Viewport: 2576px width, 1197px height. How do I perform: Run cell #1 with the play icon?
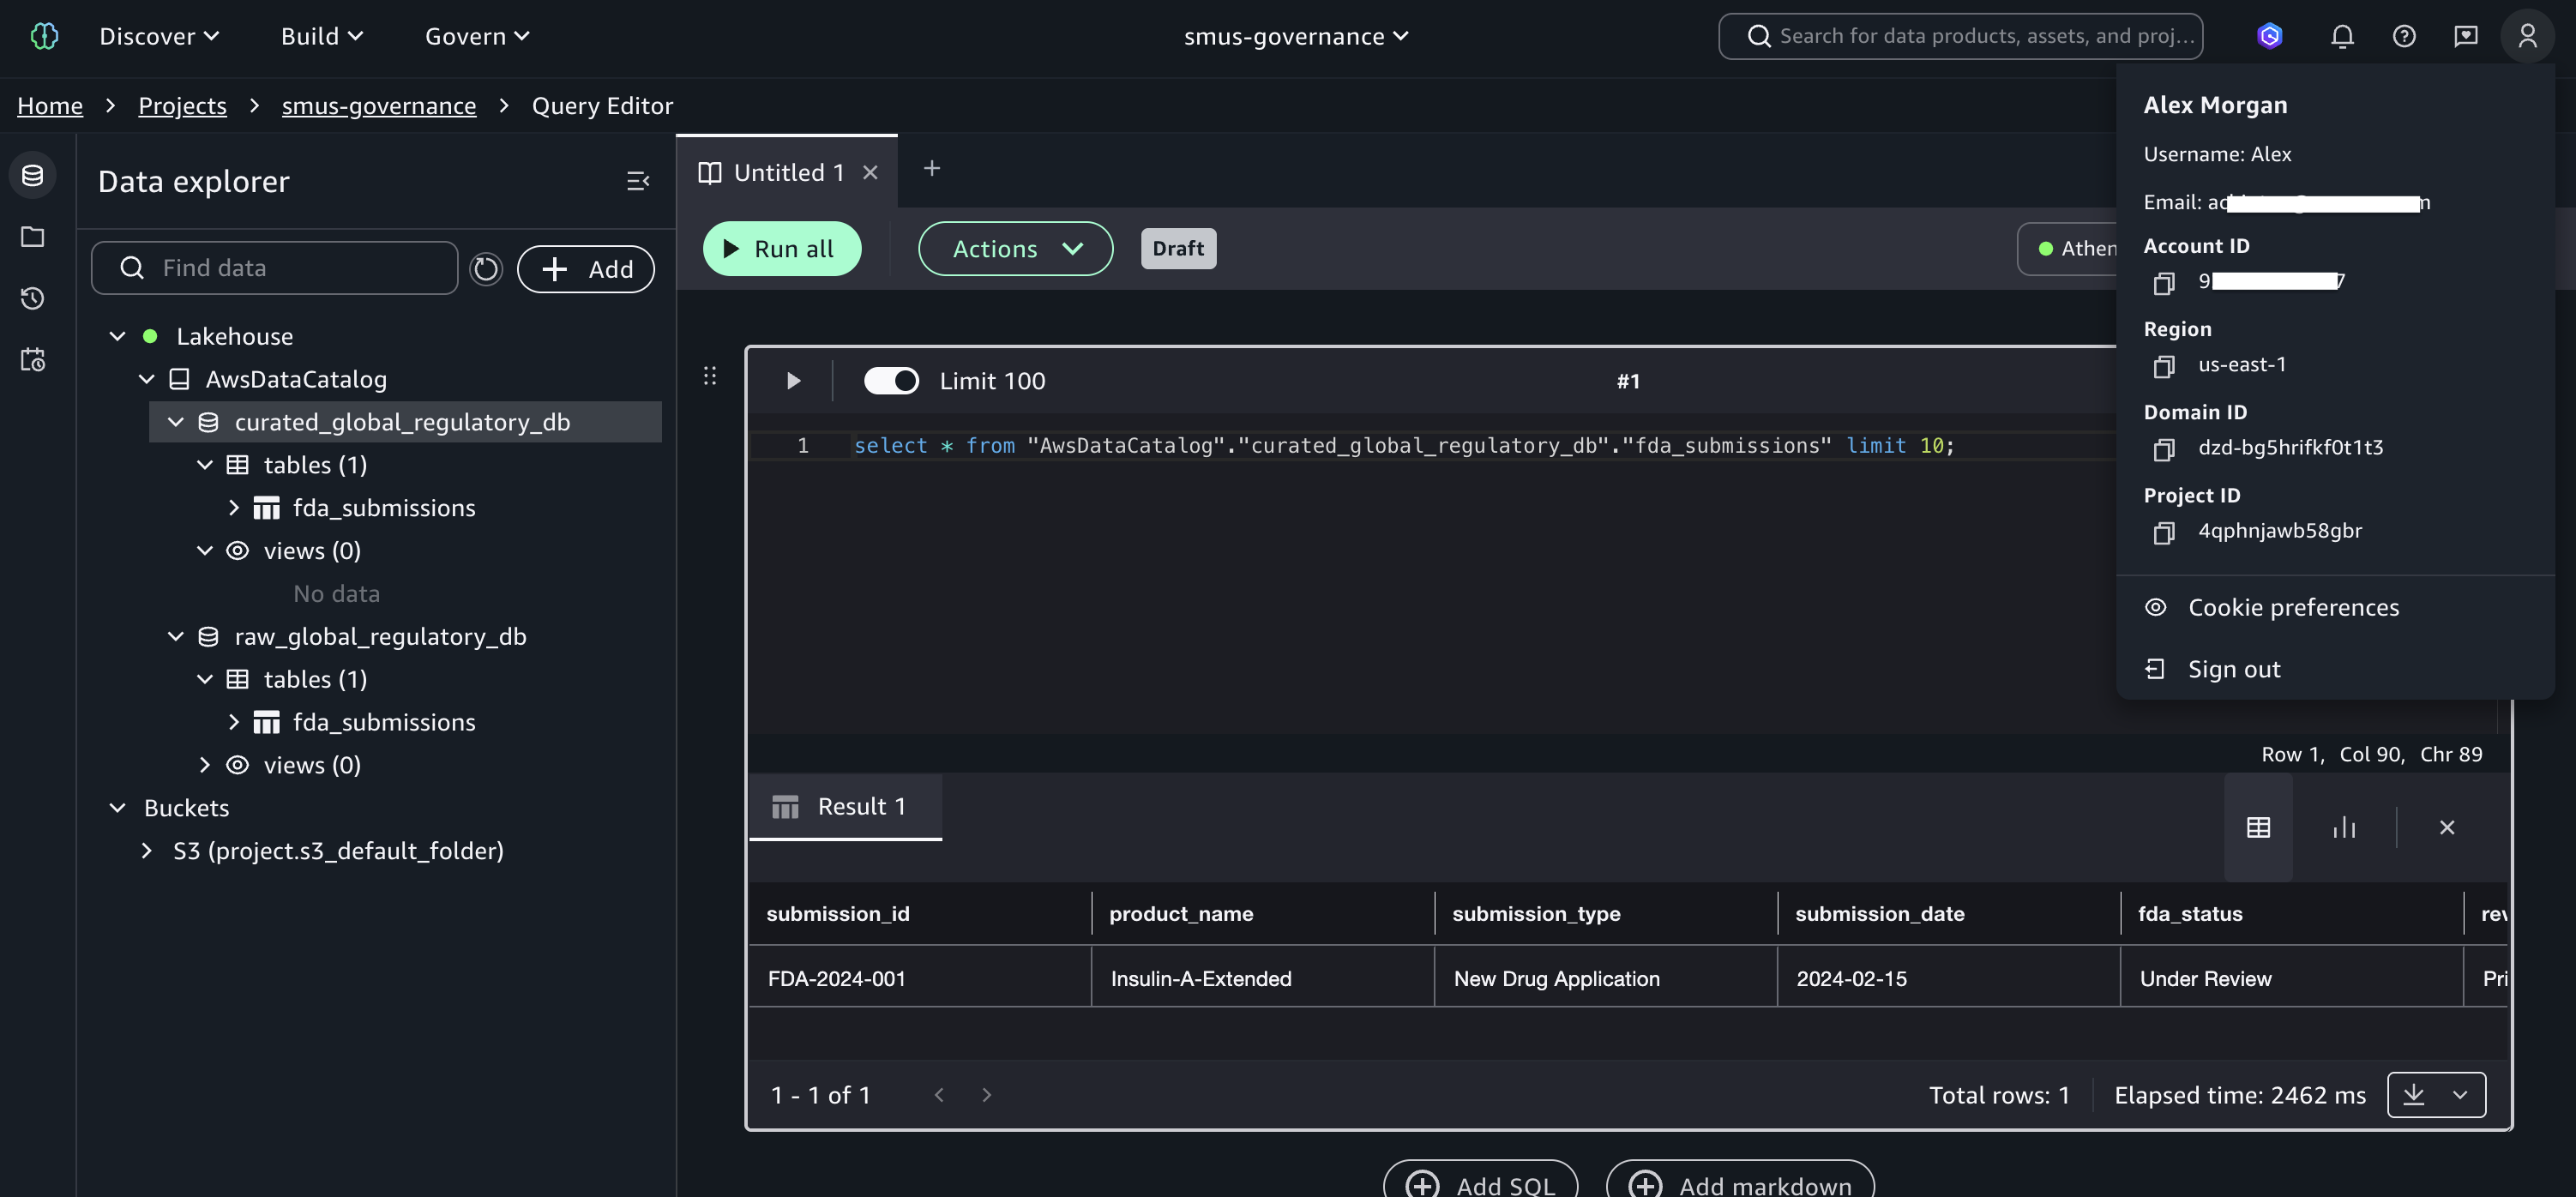tap(793, 381)
